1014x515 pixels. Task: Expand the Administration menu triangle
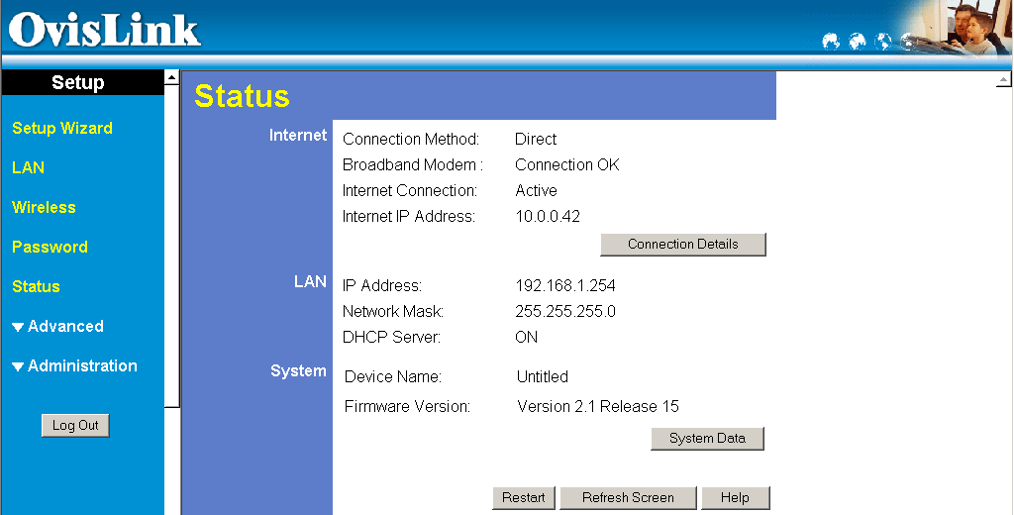click(x=18, y=366)
